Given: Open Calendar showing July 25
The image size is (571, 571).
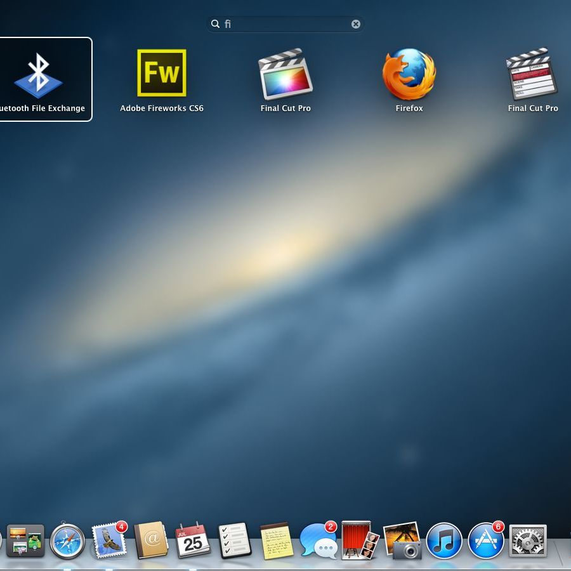Looking at the screenshot, I should point(193,541).
